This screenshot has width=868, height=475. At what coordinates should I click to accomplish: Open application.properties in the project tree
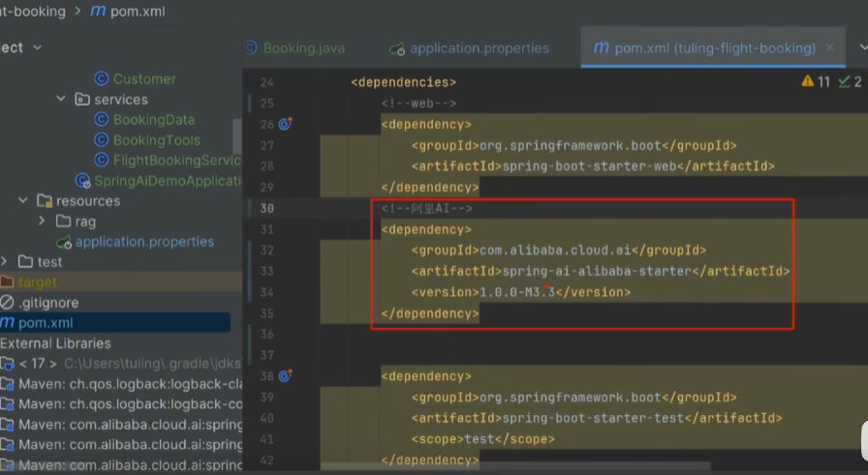point(144,242)
